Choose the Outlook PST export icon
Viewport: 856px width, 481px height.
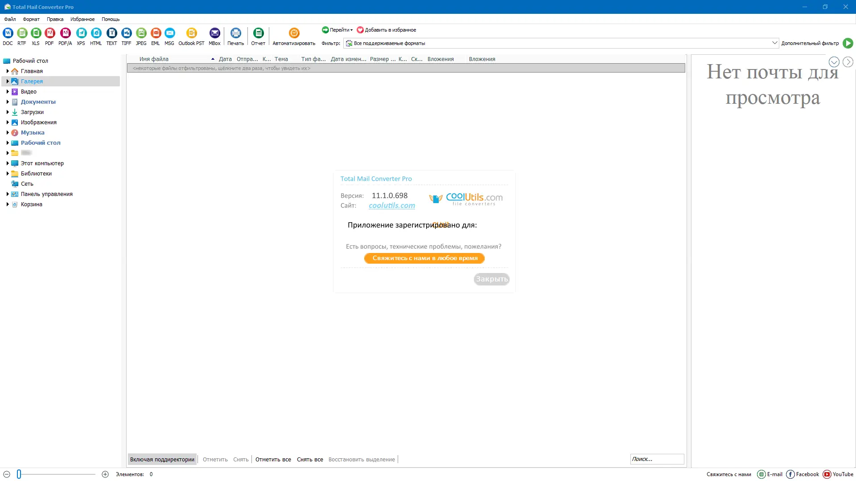(191, 33)
